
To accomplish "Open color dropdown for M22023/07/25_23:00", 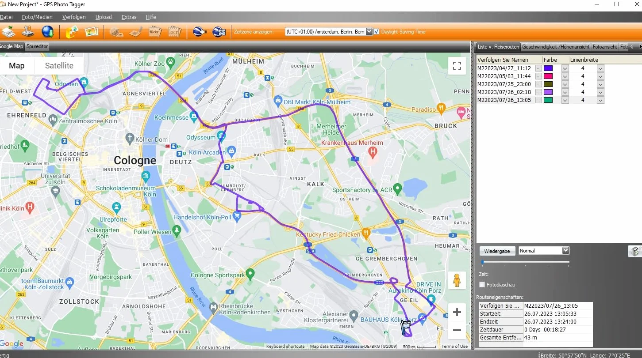I will (565, 84).
